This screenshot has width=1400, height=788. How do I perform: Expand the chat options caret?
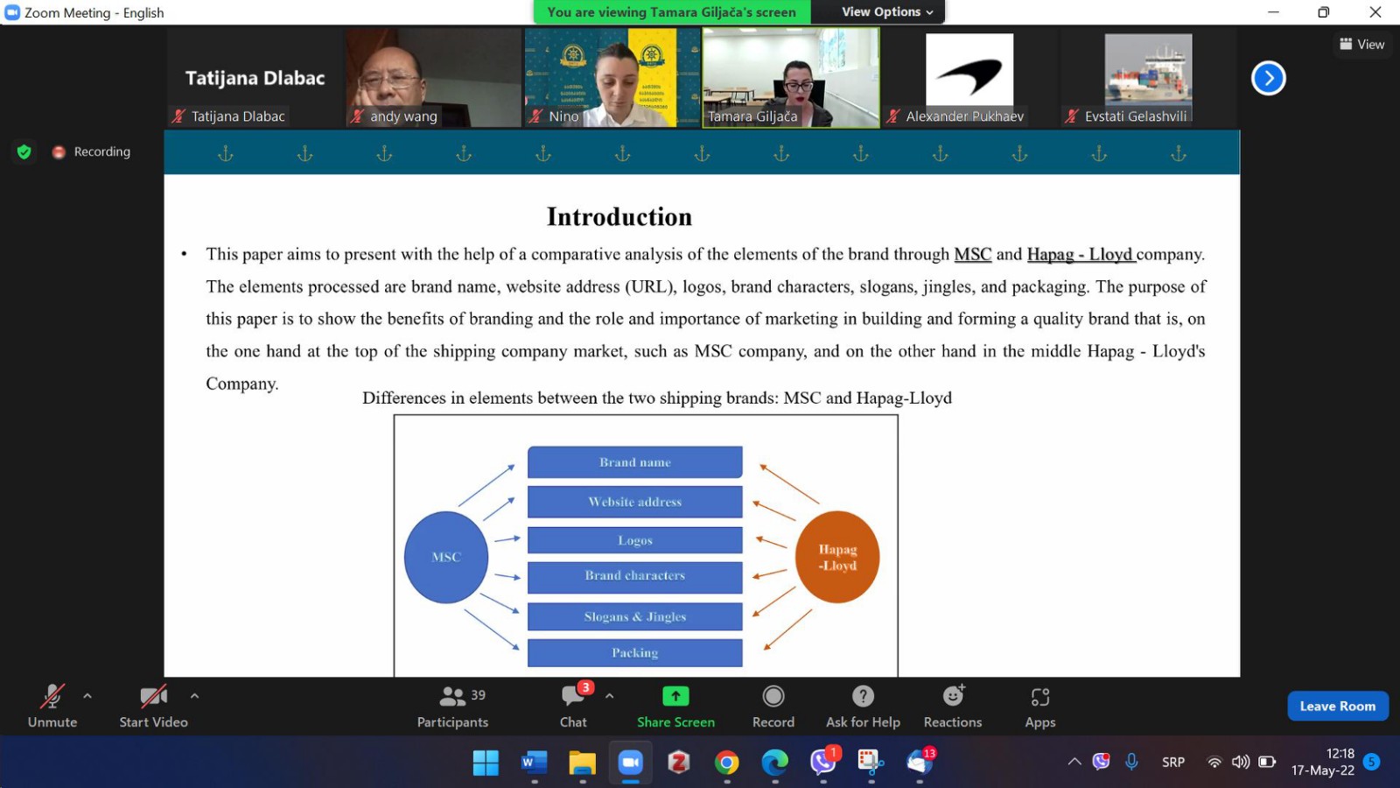click(609, 696)
